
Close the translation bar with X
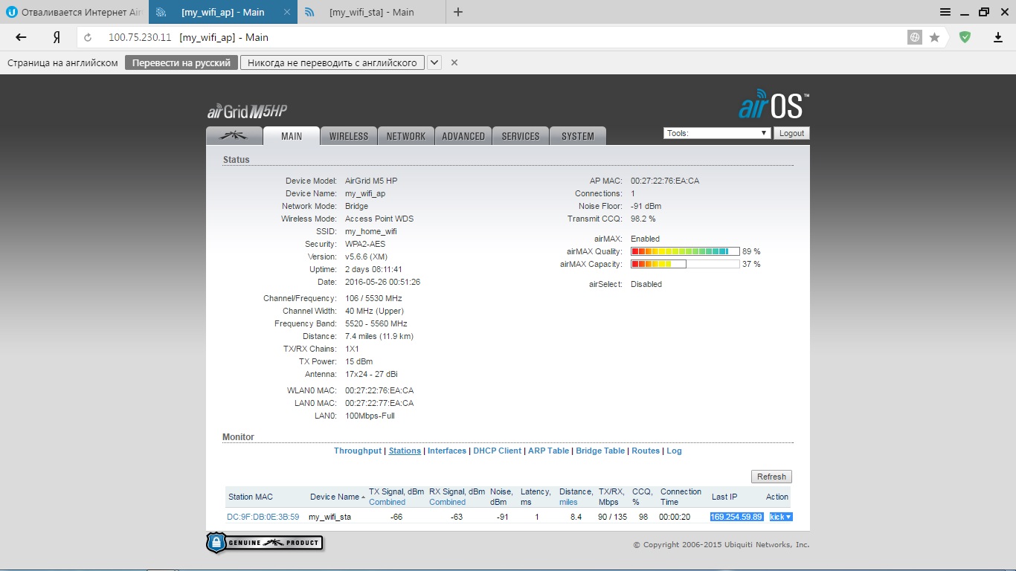point(454,62)
